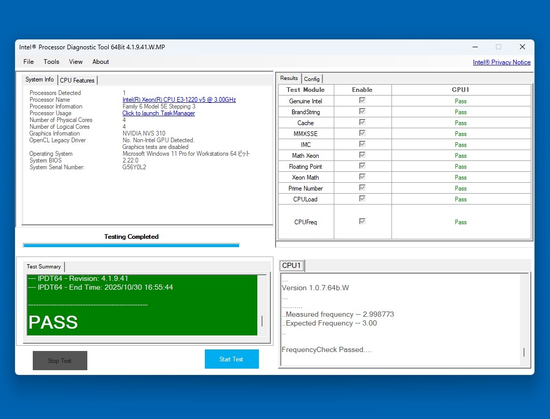This screenshot has height=419, width=550.
Task: Open the View menu
Action: click(x=76, y=62)
